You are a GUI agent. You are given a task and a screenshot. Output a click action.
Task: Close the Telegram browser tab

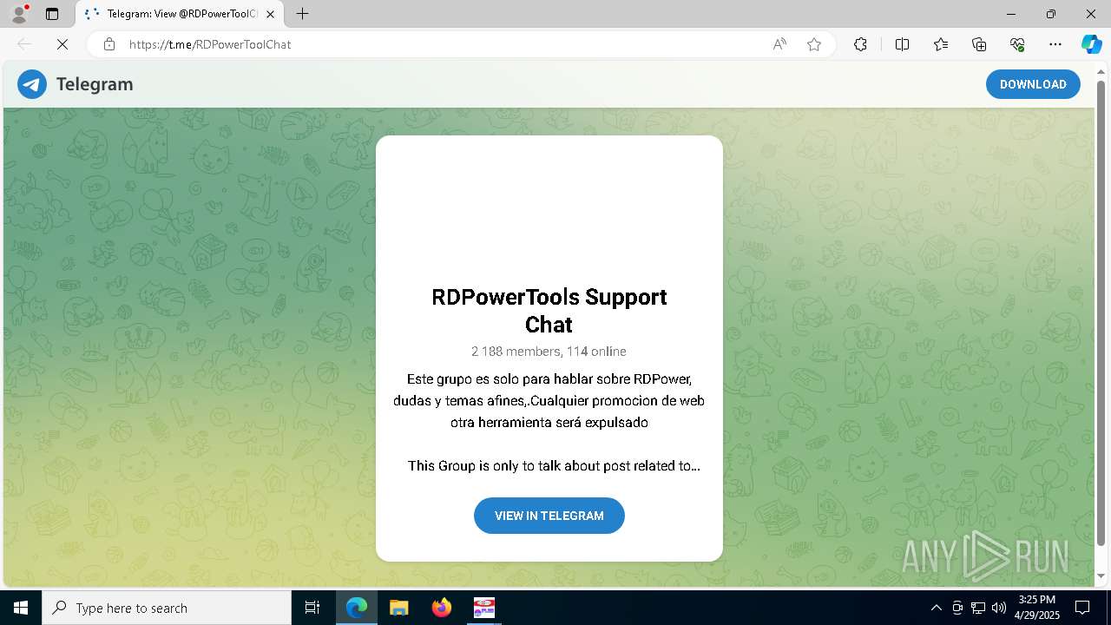pyautogui.click(x=271, y=14)
